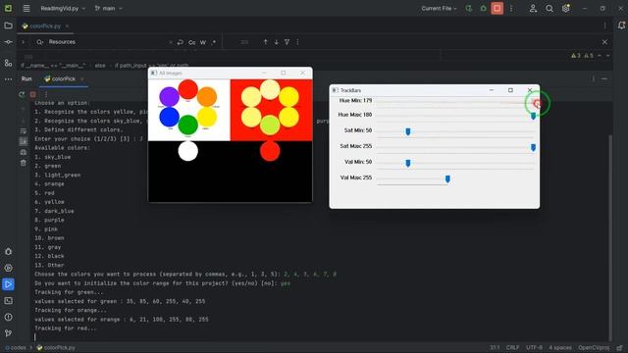Open the Project tool window folder icon

pos(8,25)
